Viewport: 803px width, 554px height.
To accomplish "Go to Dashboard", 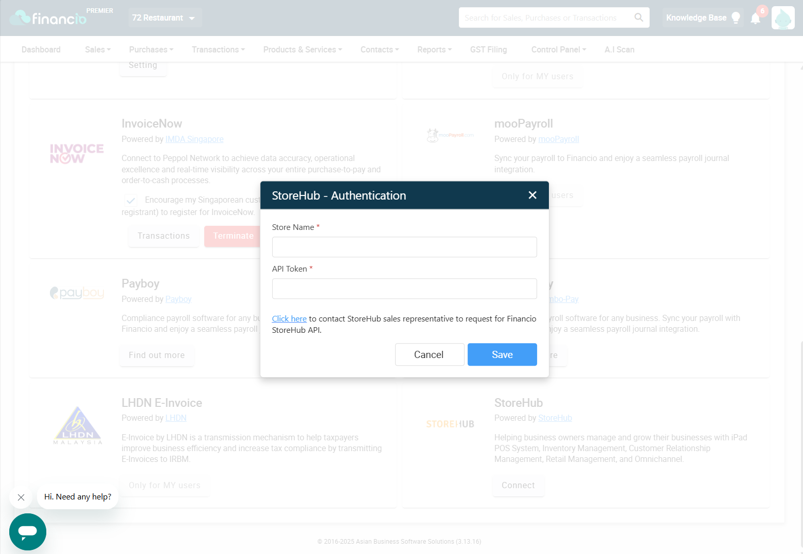I will 41,49.
